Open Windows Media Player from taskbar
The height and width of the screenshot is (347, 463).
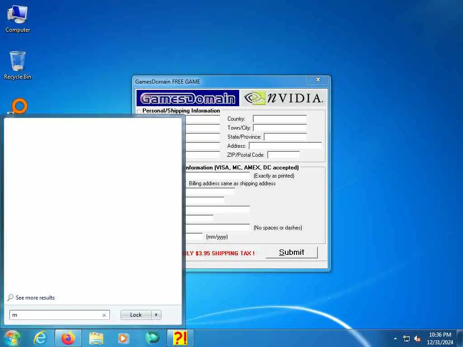point(123,338)
